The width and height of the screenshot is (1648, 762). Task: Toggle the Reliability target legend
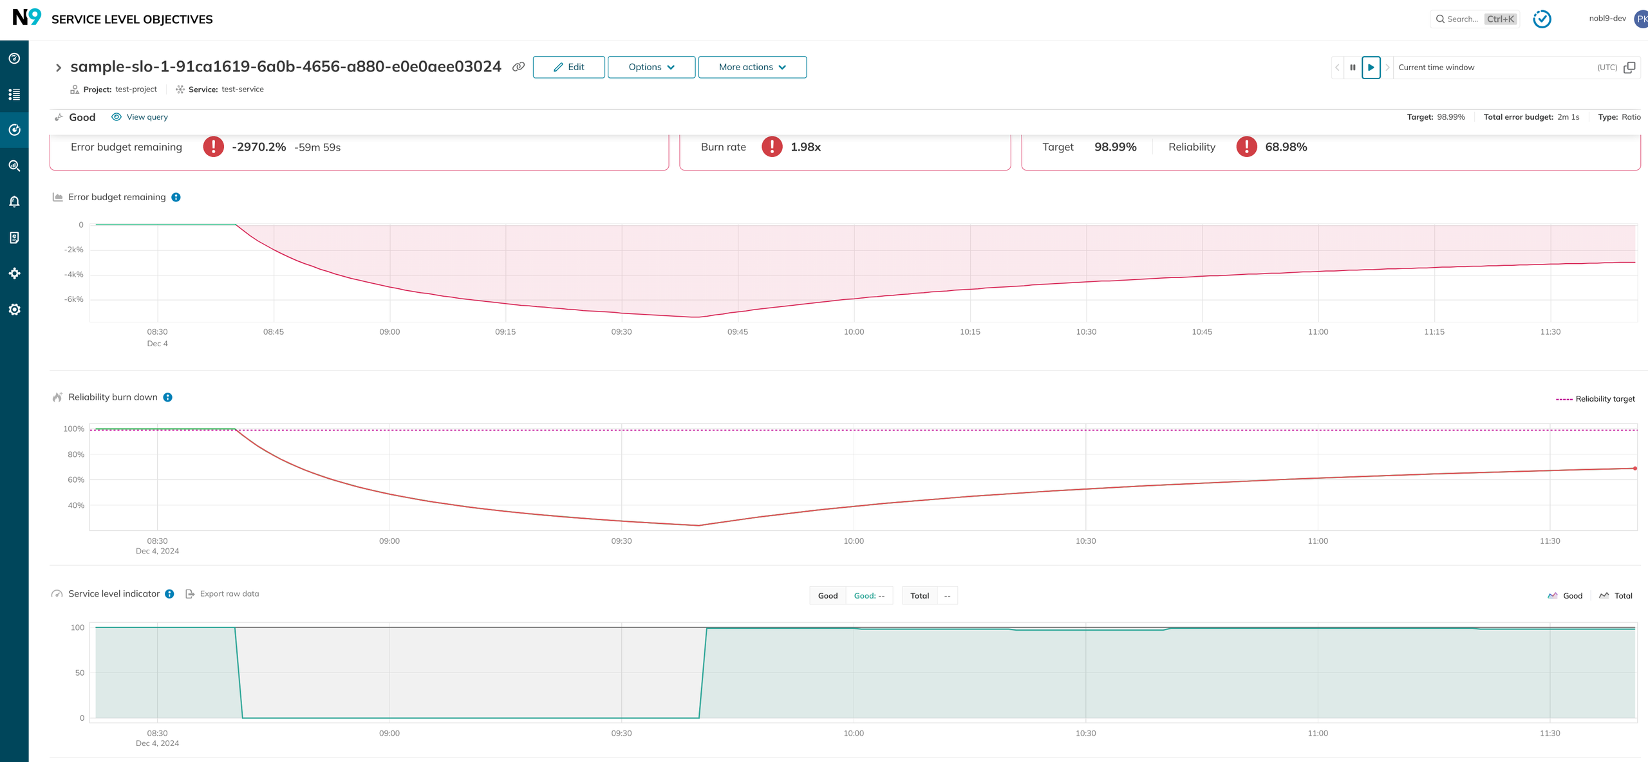point(1595,399)
